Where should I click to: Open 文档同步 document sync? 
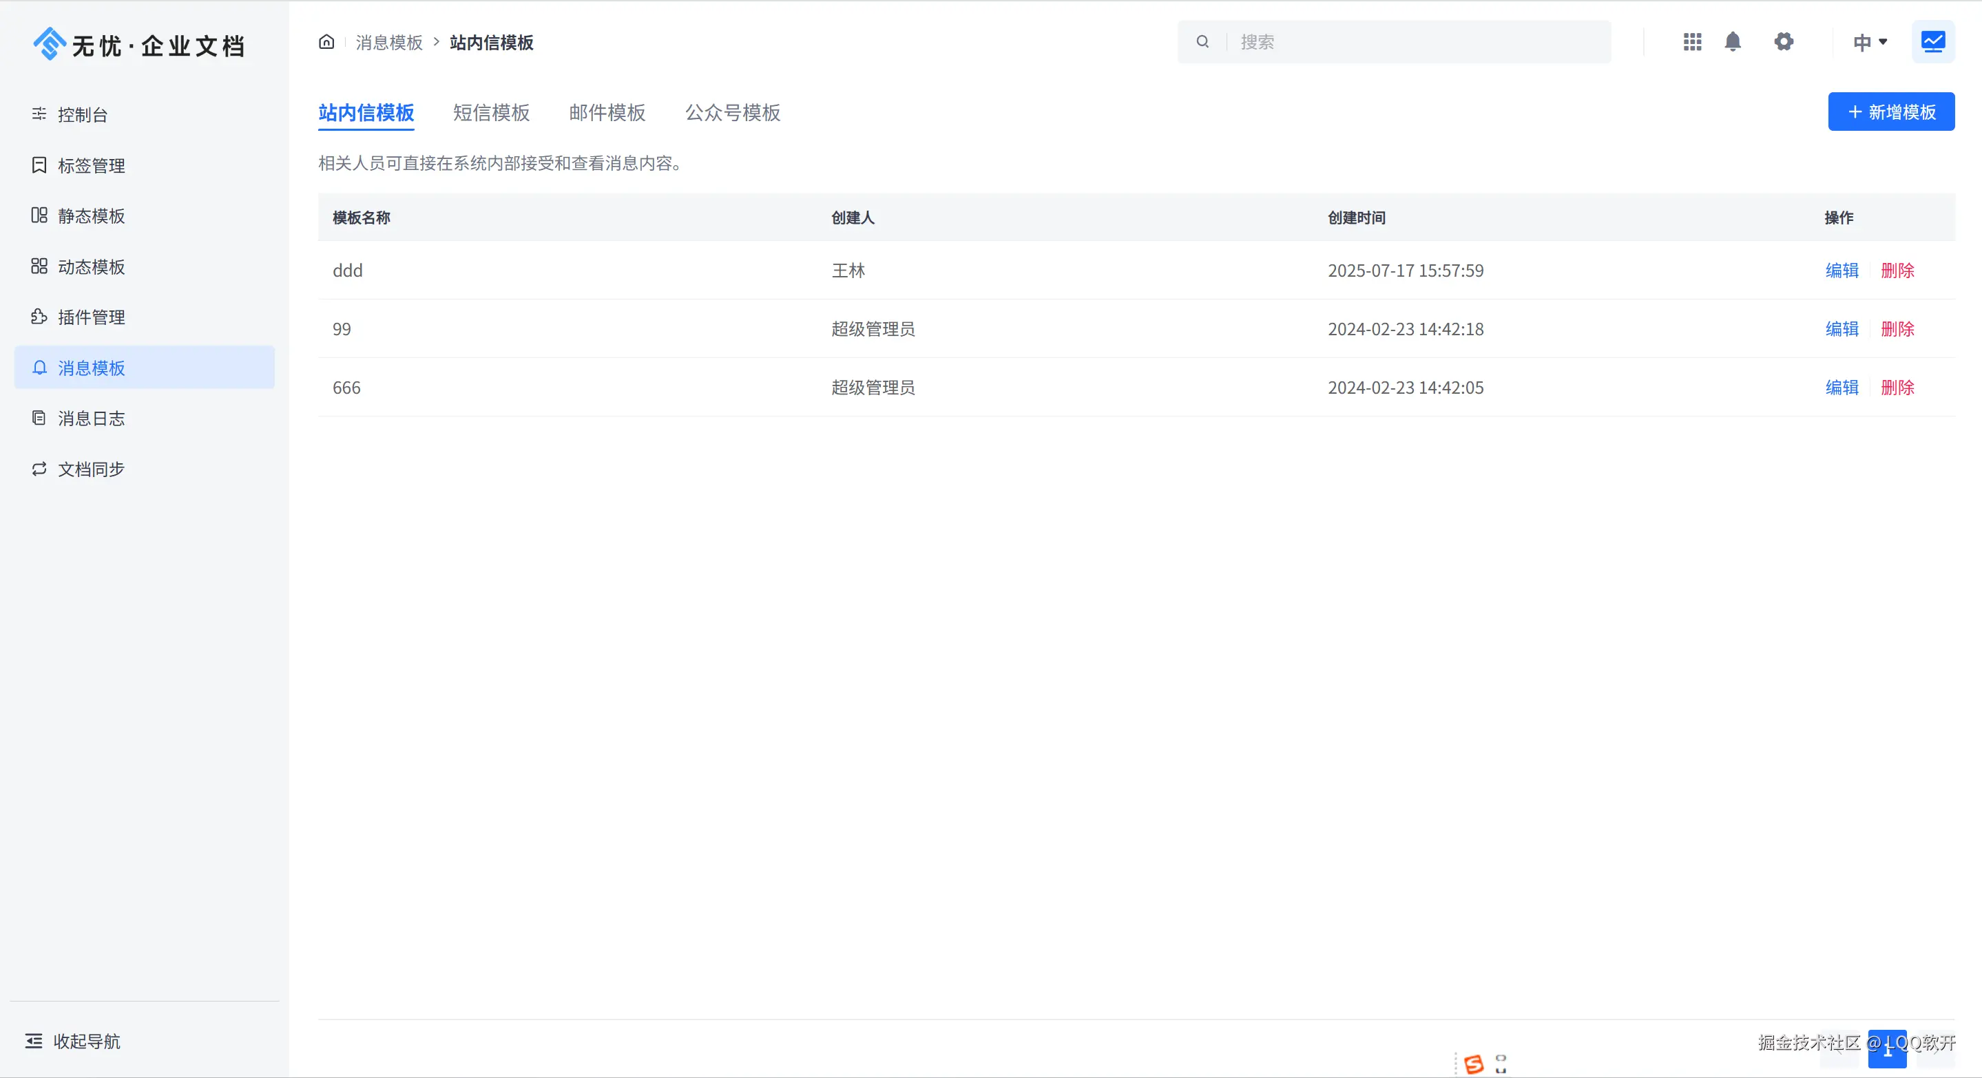pos(90,469)
